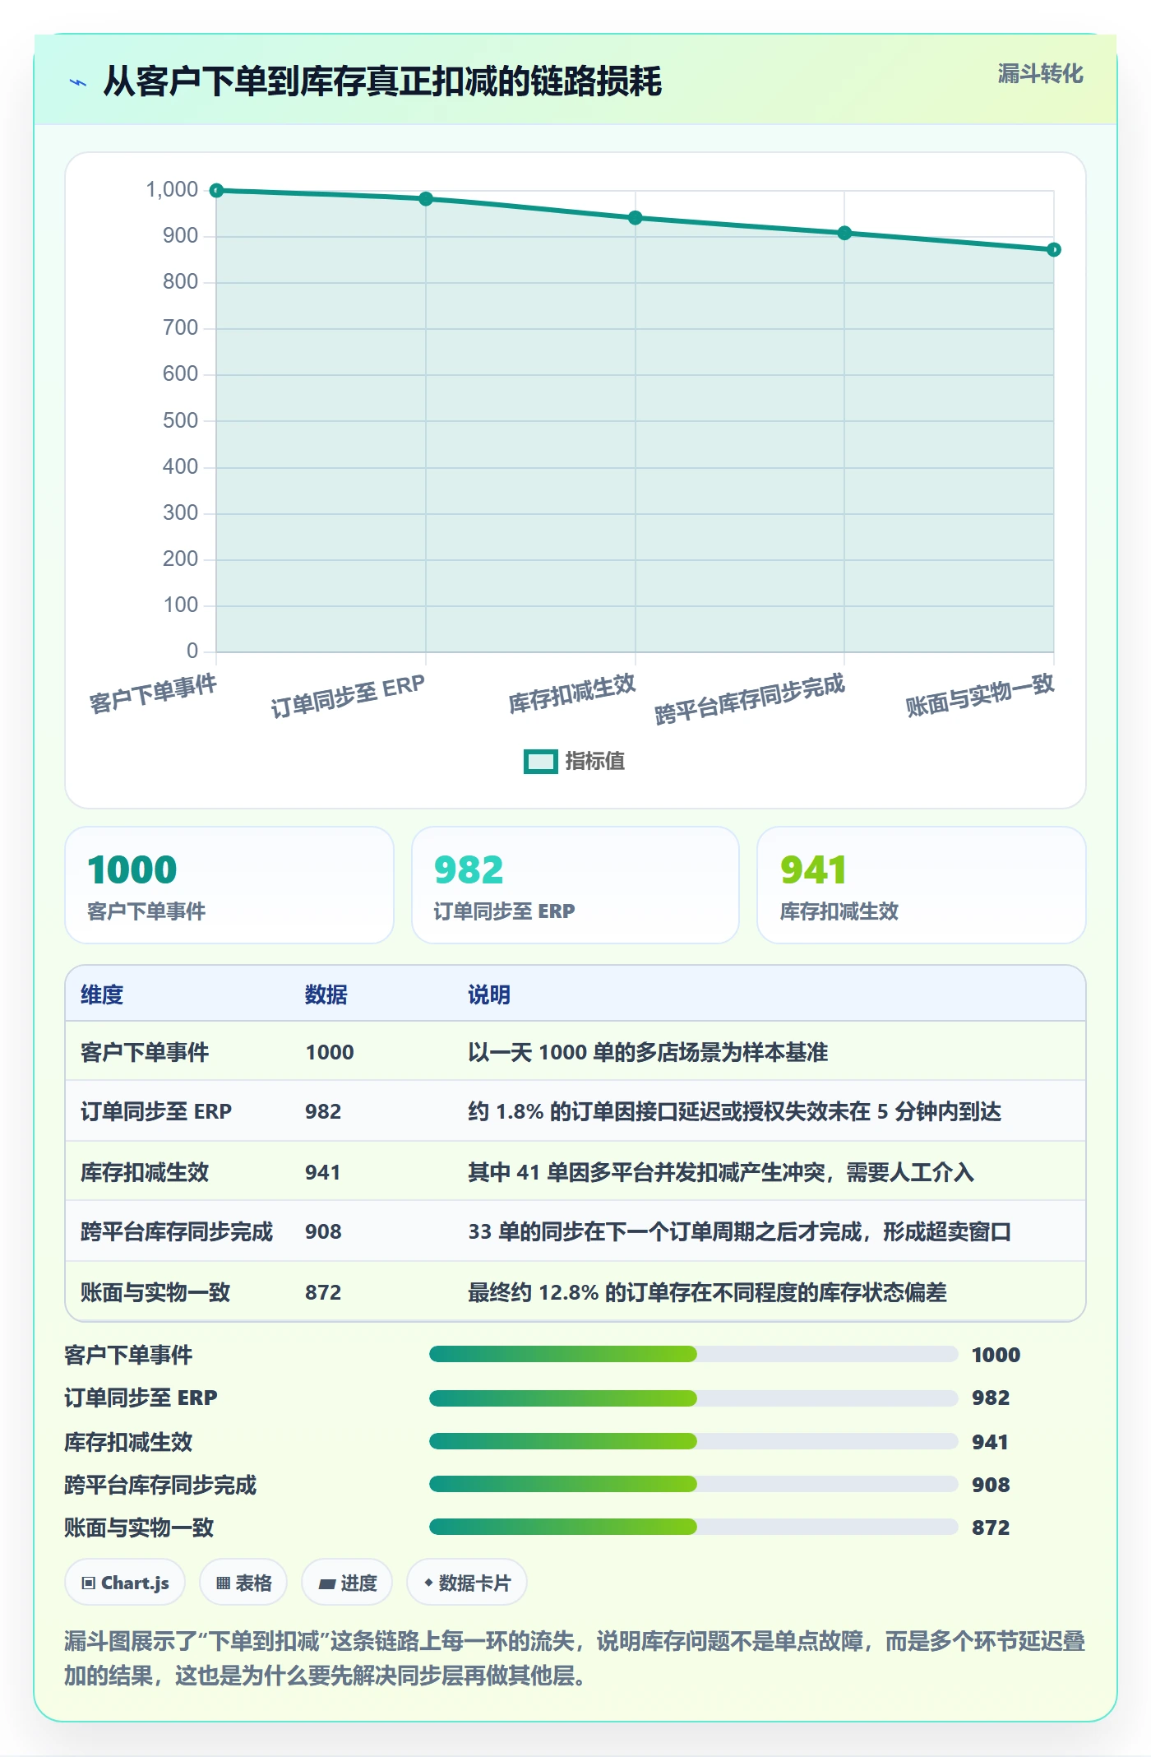Click the y-axis label 1,000
1151x1757 pixels.
pos(172,190)
